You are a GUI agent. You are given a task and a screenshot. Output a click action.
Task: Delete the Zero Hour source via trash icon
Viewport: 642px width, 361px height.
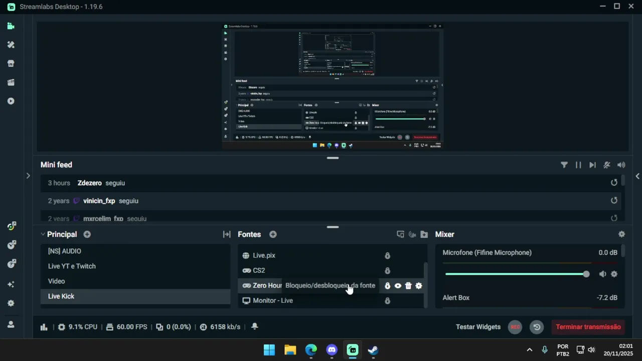click(408, 286)
